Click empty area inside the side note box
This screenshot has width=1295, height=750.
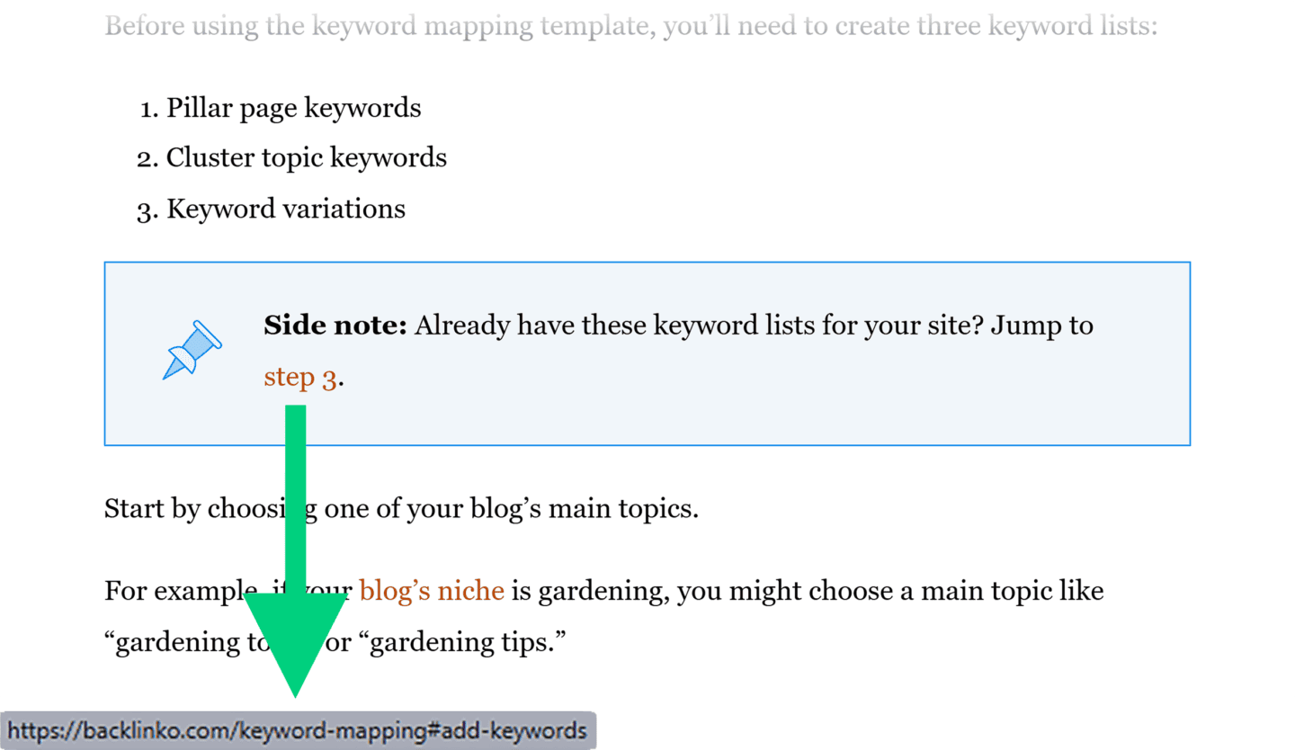[x=809, y=405]
